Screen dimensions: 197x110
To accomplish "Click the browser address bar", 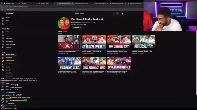I will pyautogui.click(x=75, y=7).
